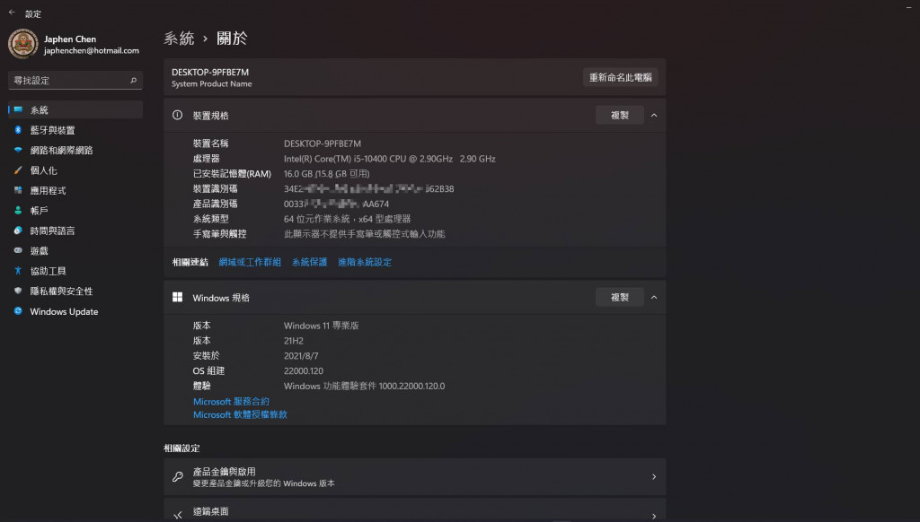Click the back arrow in Settings
The height and width of the screenshot is (522, 920).
pyautogui.click(x=12, y=13)
